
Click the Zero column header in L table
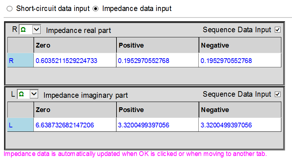75,110
